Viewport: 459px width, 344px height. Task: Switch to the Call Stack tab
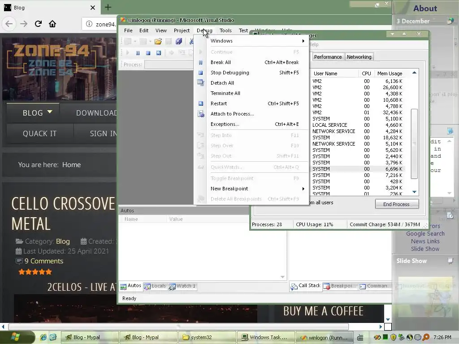tap(305, 286)
